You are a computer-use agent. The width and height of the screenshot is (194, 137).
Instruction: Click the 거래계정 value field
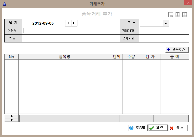[164, 31]
